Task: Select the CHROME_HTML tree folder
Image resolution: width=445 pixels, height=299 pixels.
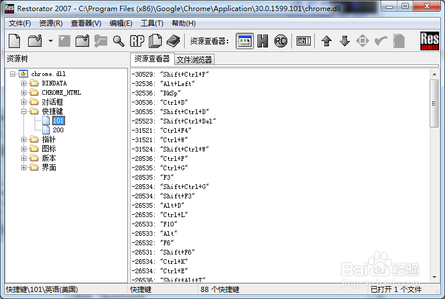Action: 62,92
